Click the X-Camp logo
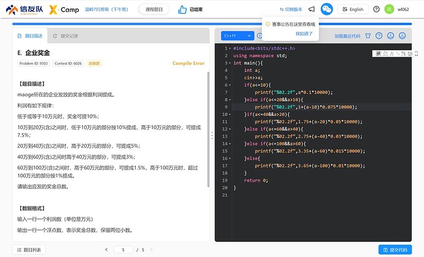This screenshot has height=257, width=424. pos(64,9)
